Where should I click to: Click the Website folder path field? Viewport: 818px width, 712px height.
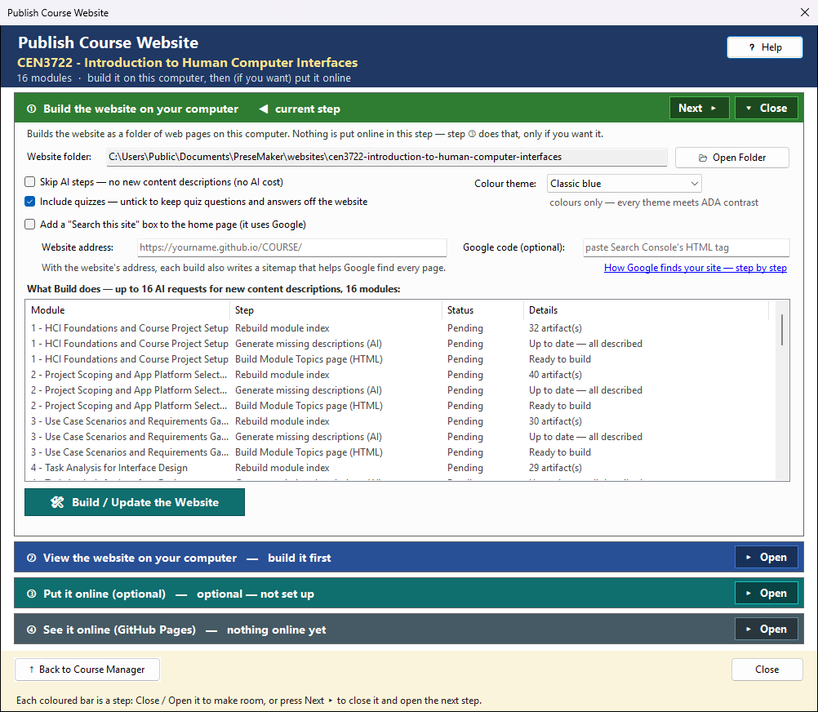(x=387, y=157)
